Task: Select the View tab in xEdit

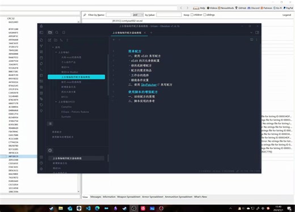Action: [x=85, y=197]
